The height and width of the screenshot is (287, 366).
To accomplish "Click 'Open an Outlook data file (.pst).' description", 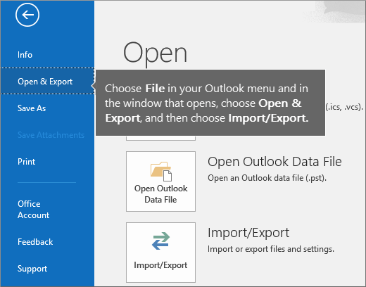I will point(267,178).
